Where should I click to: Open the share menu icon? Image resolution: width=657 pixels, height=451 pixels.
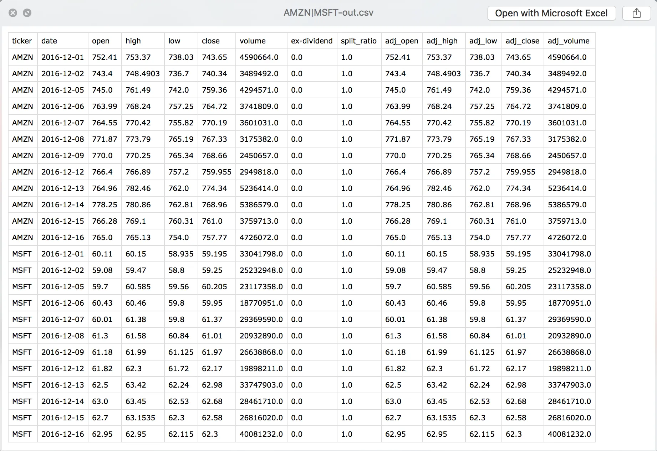point(637,13)
